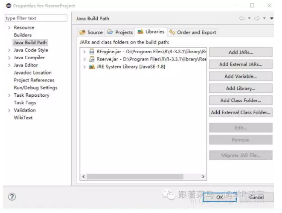Screen dimensions: 282x213
Task: Expand JRE System Library node
Action: (84, 67)
